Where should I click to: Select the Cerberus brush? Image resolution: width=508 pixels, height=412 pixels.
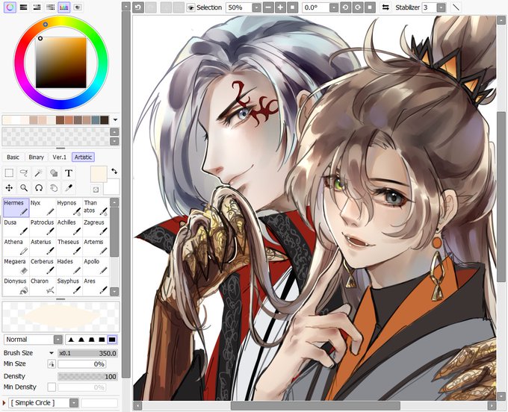(43, 266)
